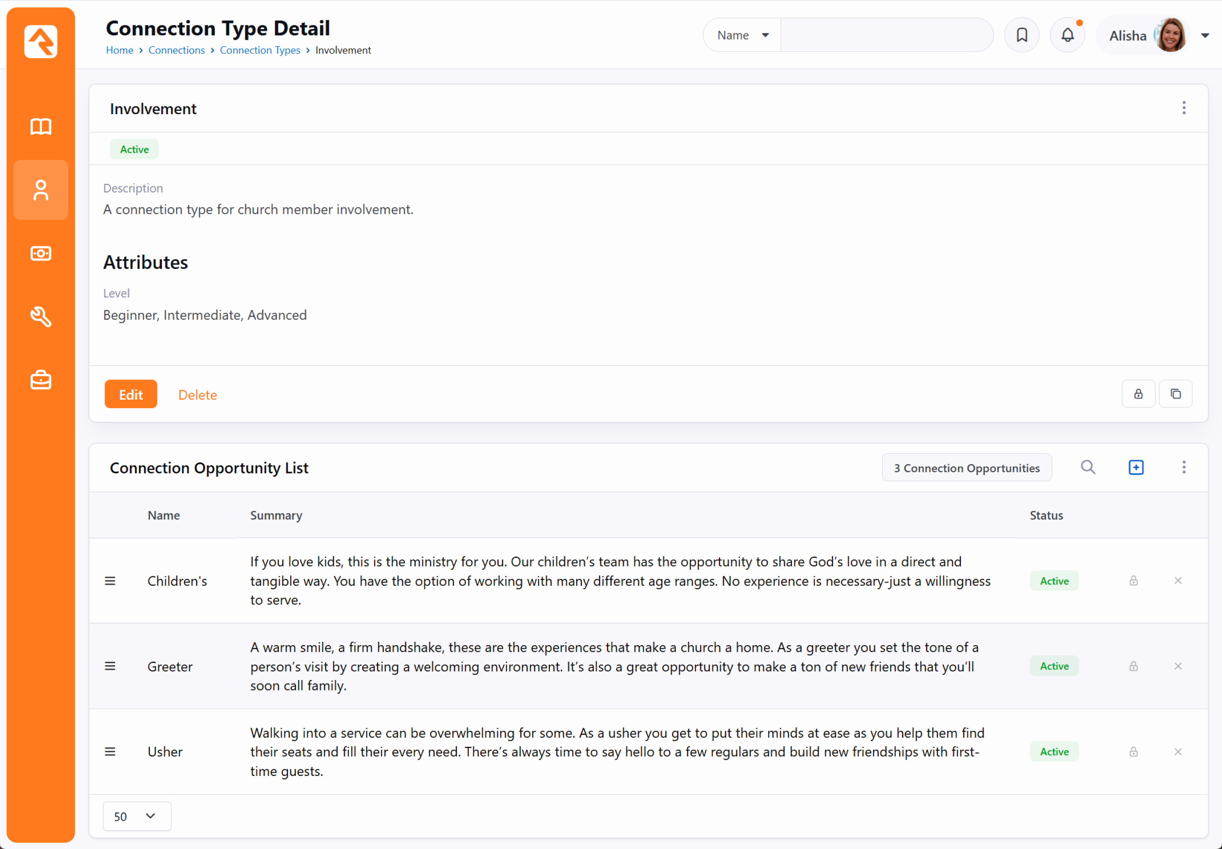
Task: Click the bookmark icon in header
Action: click(1022, 35)
